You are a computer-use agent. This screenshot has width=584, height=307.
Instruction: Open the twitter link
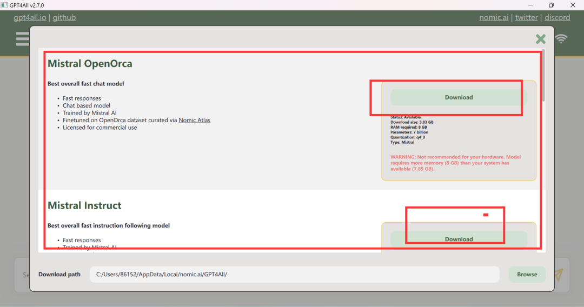526,17
